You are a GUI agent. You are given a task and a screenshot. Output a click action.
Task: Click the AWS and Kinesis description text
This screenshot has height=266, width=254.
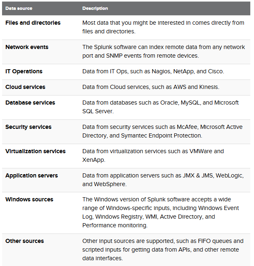coord(151,87)
